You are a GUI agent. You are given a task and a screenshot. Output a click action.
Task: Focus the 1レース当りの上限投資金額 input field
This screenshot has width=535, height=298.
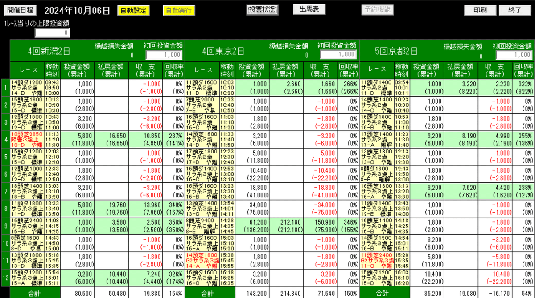53,33
